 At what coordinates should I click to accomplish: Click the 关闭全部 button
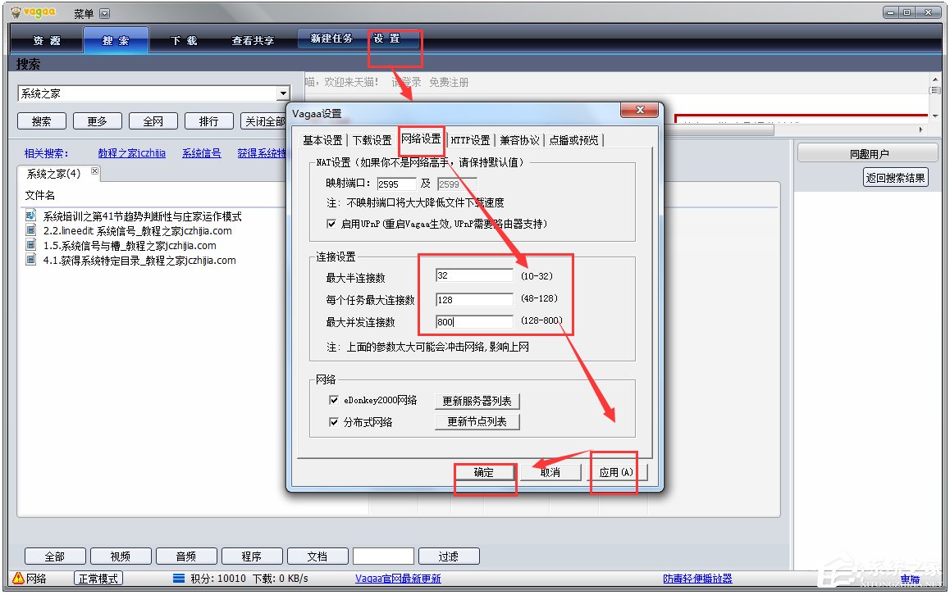(x=263, y=121)
